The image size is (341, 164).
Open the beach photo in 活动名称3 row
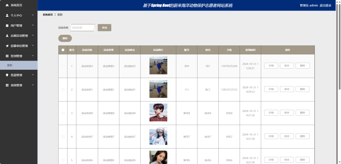tap(158, 65)
